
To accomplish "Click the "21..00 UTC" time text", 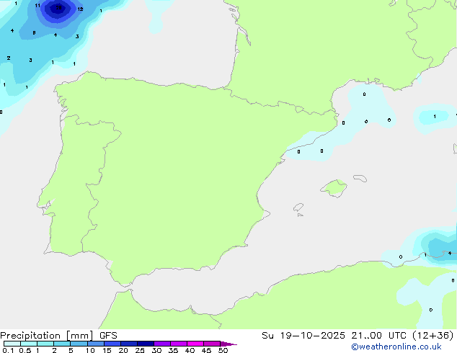I will point(378,336).
